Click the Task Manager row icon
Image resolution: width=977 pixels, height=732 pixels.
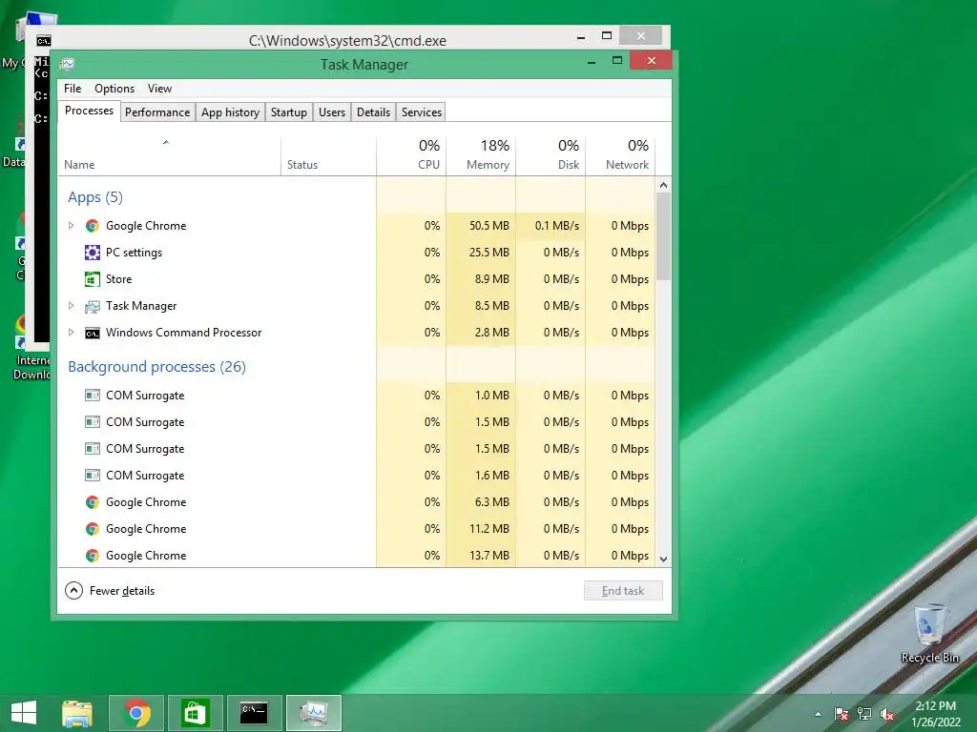click(93, 306)
